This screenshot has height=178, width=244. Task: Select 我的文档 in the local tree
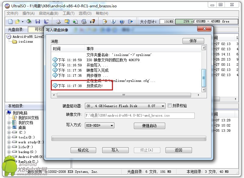(x=26, y=123)
